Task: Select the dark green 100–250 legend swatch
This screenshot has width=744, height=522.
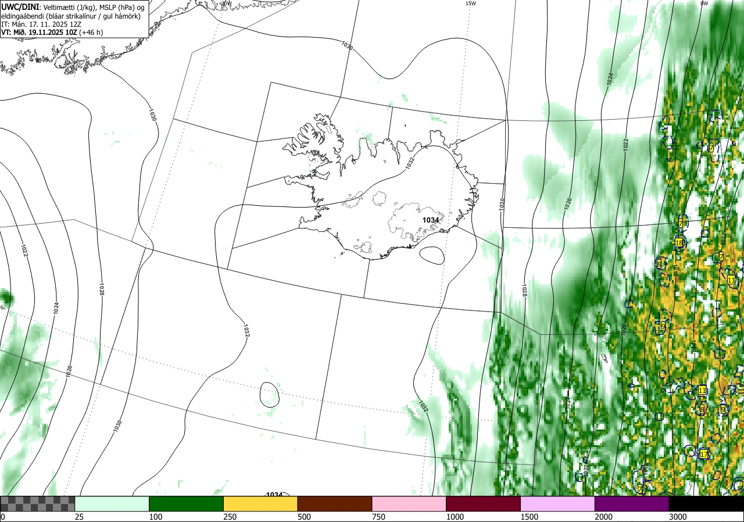Action: pyautogui.click(x=187, y=503)
